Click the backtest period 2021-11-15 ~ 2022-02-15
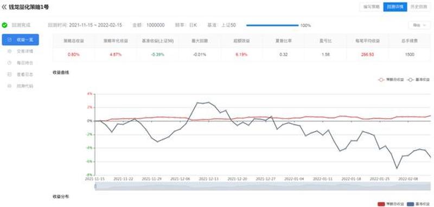Viewport: 434px width, 207px height. (95, 25)
